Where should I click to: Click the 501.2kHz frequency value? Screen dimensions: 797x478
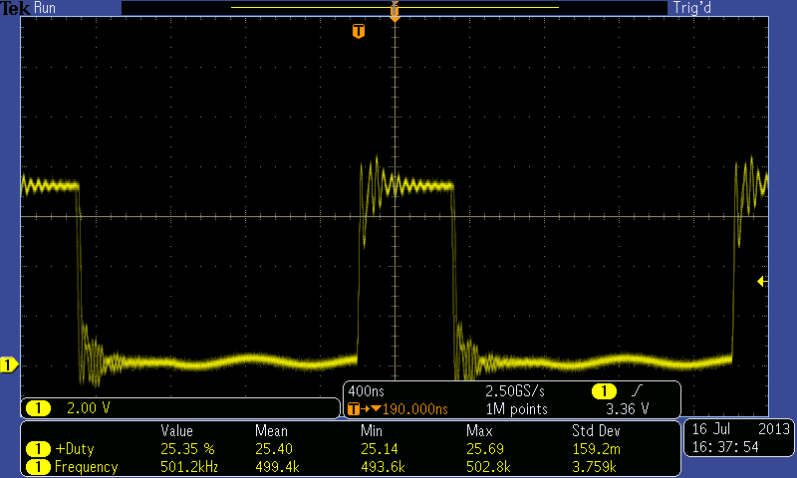189,467
